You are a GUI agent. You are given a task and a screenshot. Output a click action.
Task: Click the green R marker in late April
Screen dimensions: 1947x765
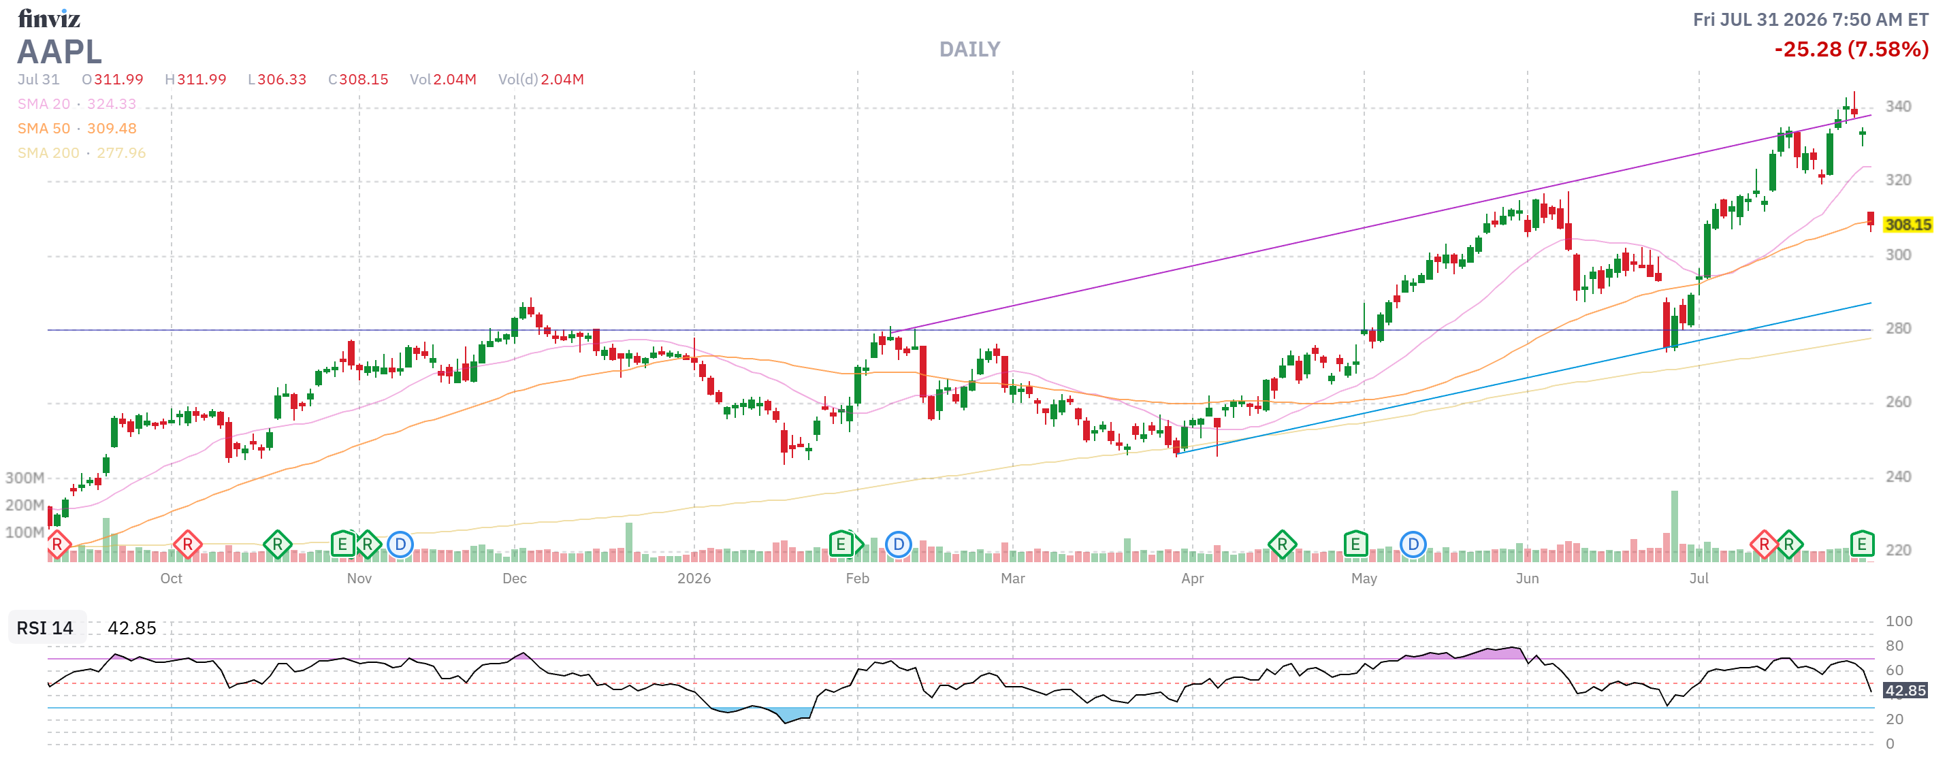click(1282, 544)
